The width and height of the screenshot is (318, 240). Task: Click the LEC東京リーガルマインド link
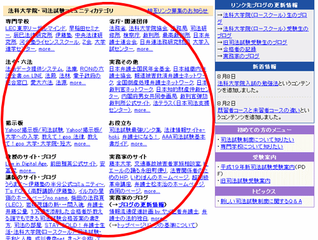click(x=36, y=29)
